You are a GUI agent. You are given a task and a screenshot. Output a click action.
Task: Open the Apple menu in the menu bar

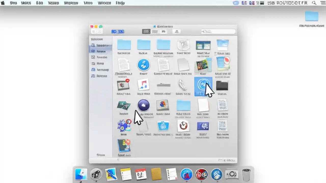point(3,3)
